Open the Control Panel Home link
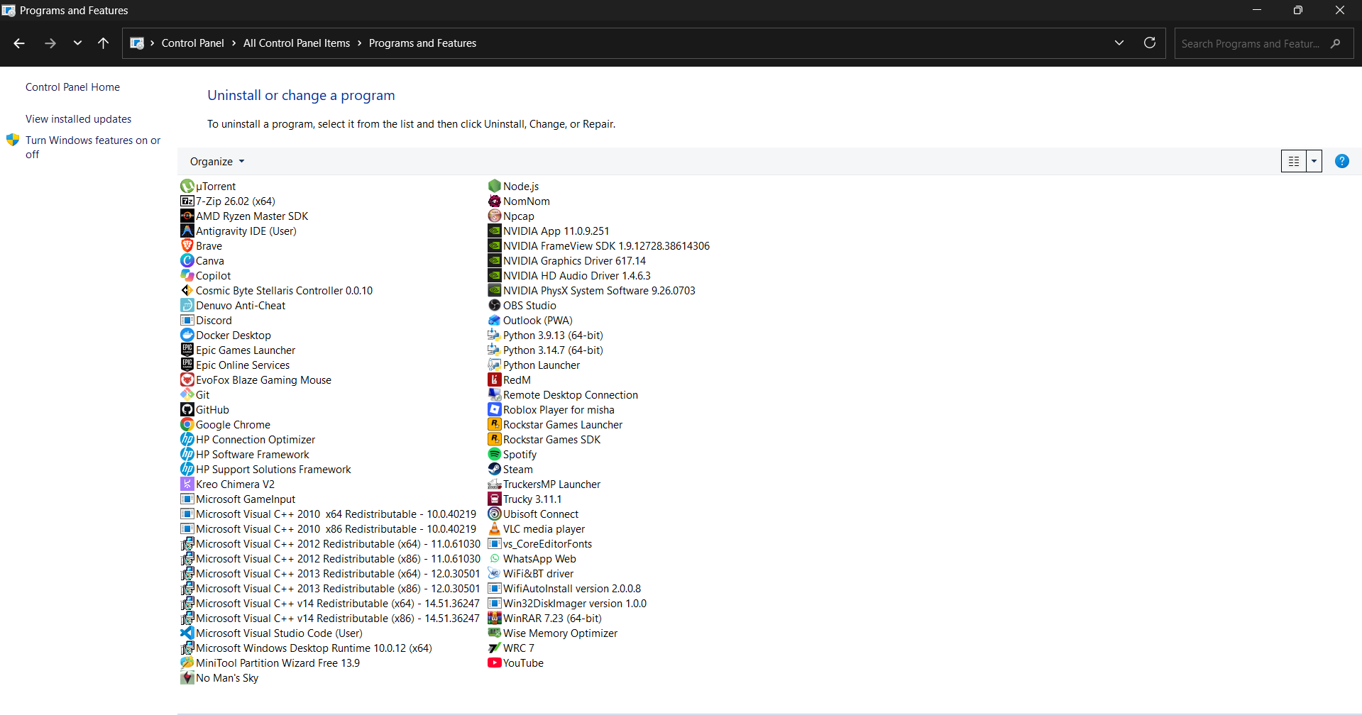This screenshot has width=1362, height=715. pos(72,87)
